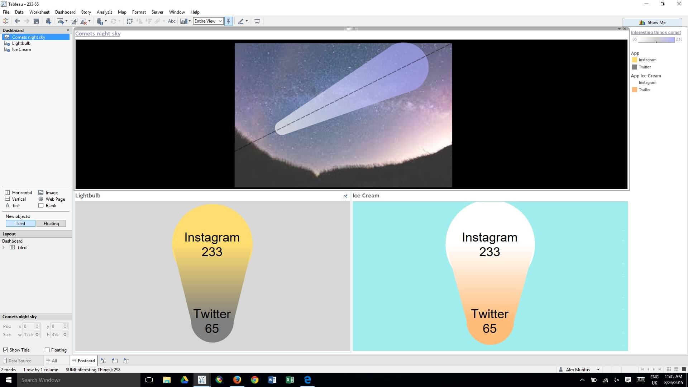688x387 pixels.
Task: Select the Ice Cream sheet in Dashboard list
Action: 21,49
